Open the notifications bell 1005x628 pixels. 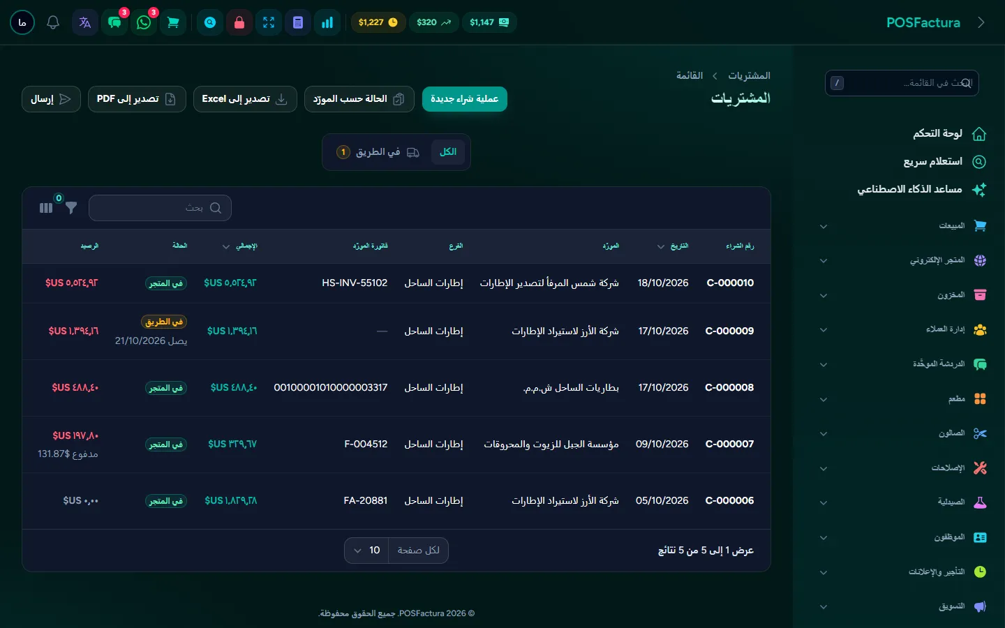coord(53,22)
